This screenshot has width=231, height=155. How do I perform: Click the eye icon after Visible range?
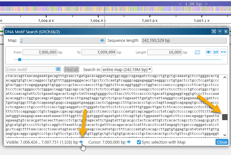click(81, 142)
